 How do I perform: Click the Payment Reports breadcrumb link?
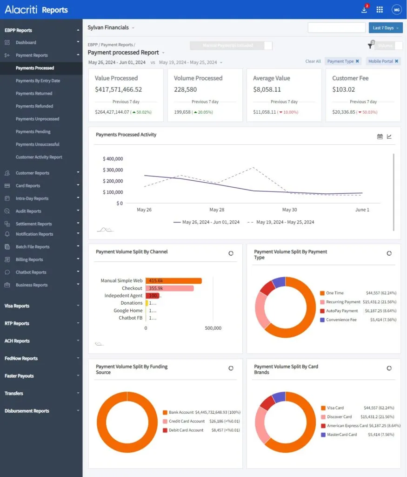tap(117, 45)
